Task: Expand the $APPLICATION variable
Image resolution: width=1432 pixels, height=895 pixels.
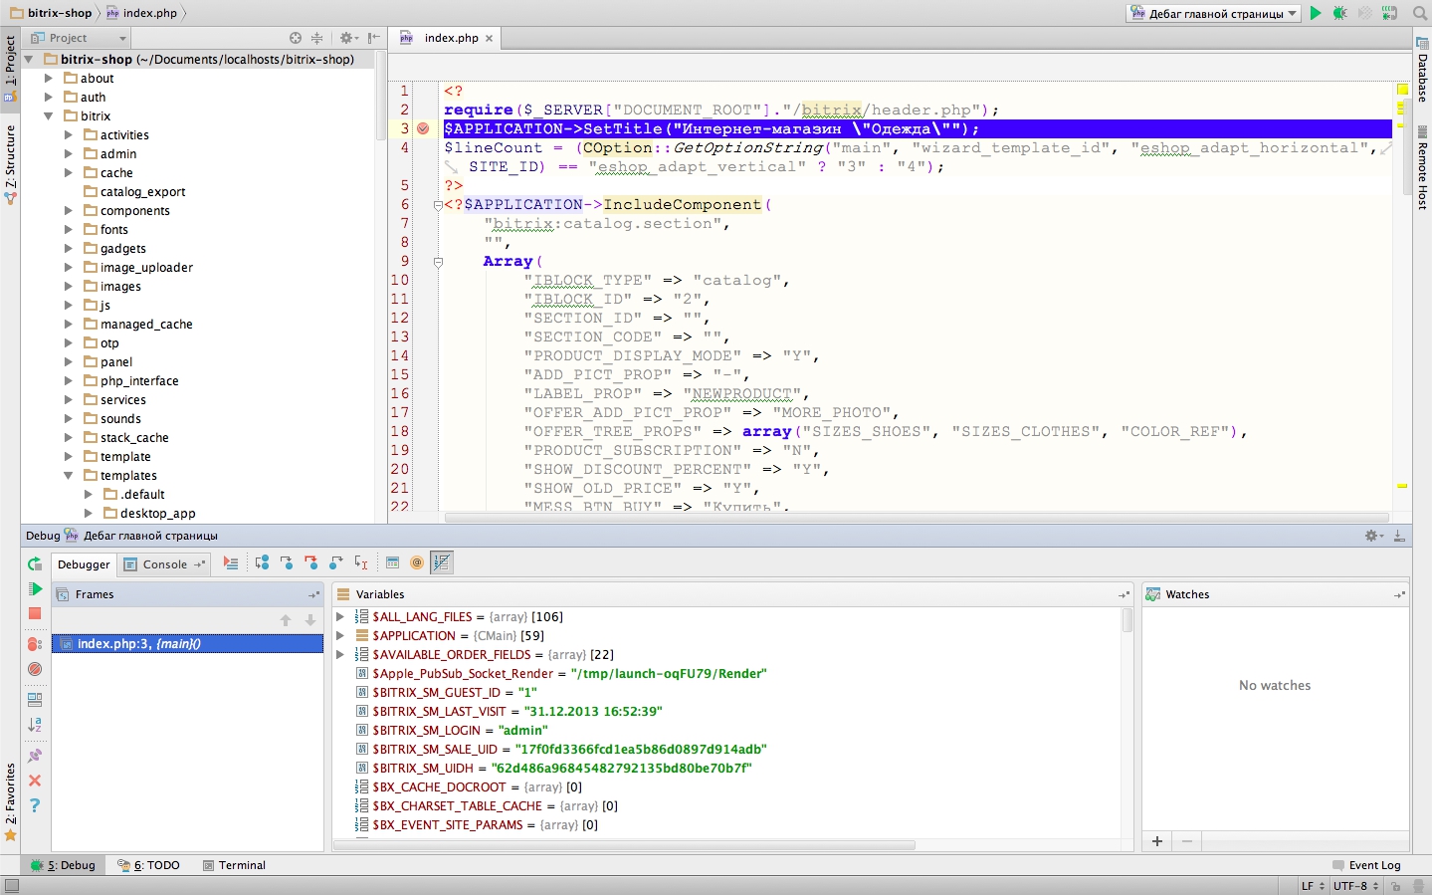Action: point(340,635)
